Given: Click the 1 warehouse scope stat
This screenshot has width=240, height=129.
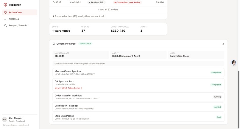Looking at the screenshot, I should tap(61, 31).
